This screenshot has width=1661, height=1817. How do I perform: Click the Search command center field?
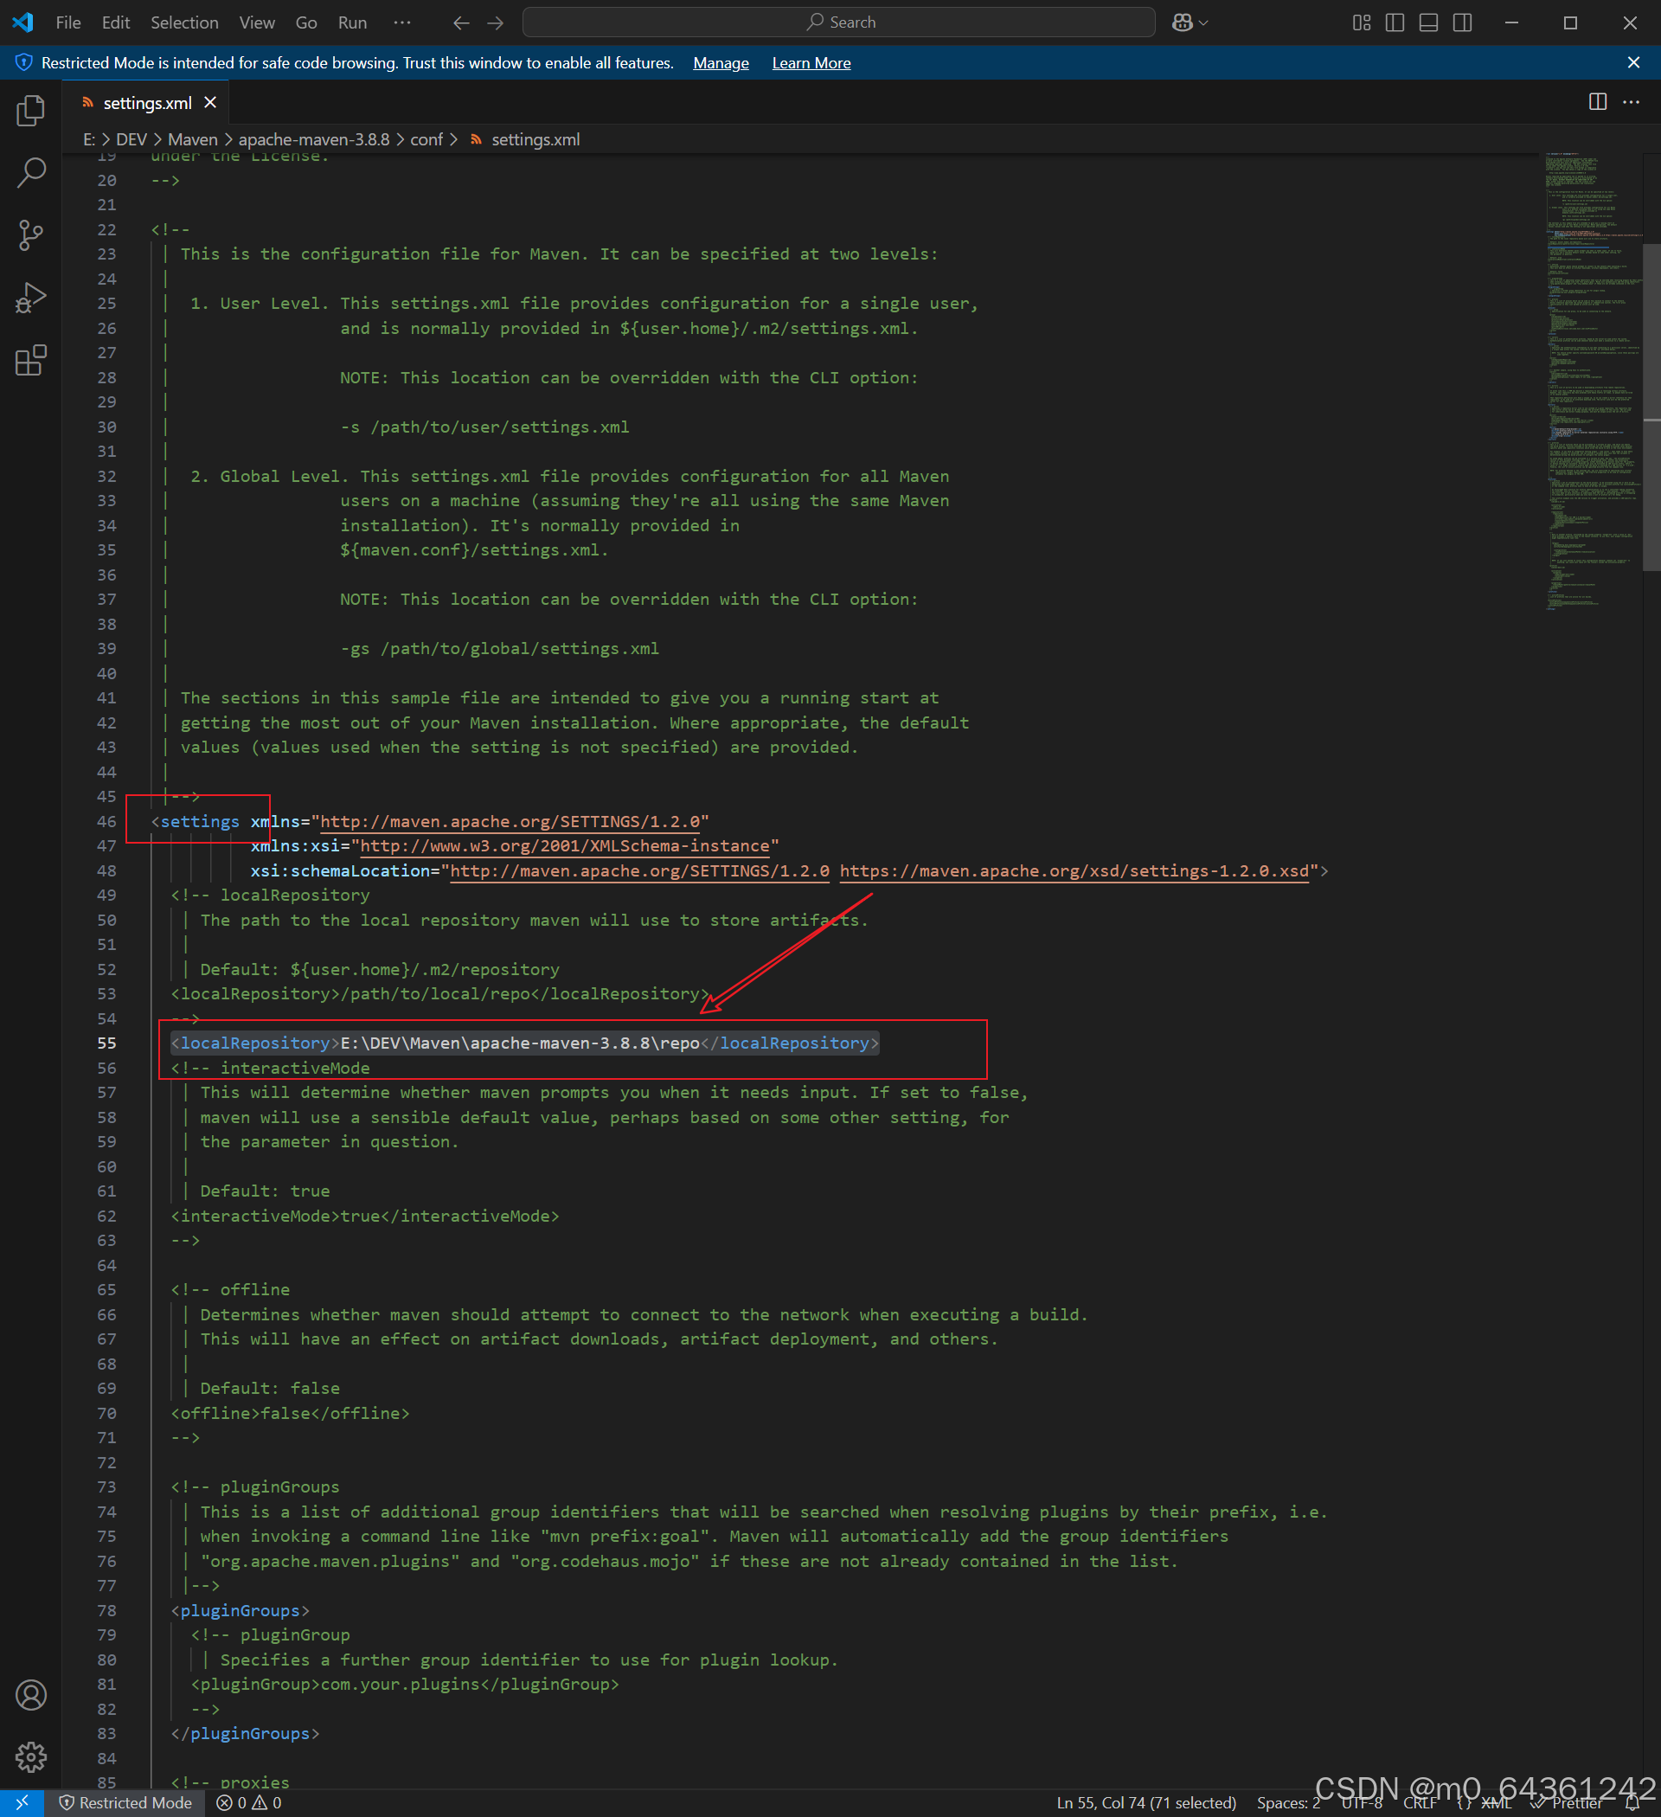pos(838,22)
